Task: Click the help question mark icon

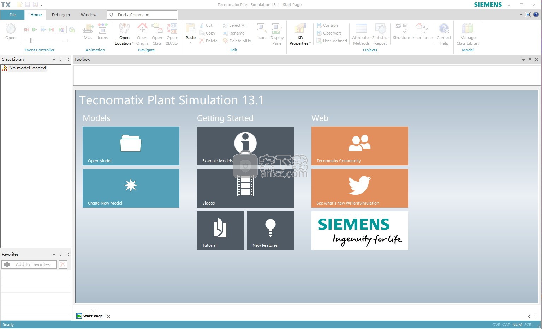Action: 536,15
